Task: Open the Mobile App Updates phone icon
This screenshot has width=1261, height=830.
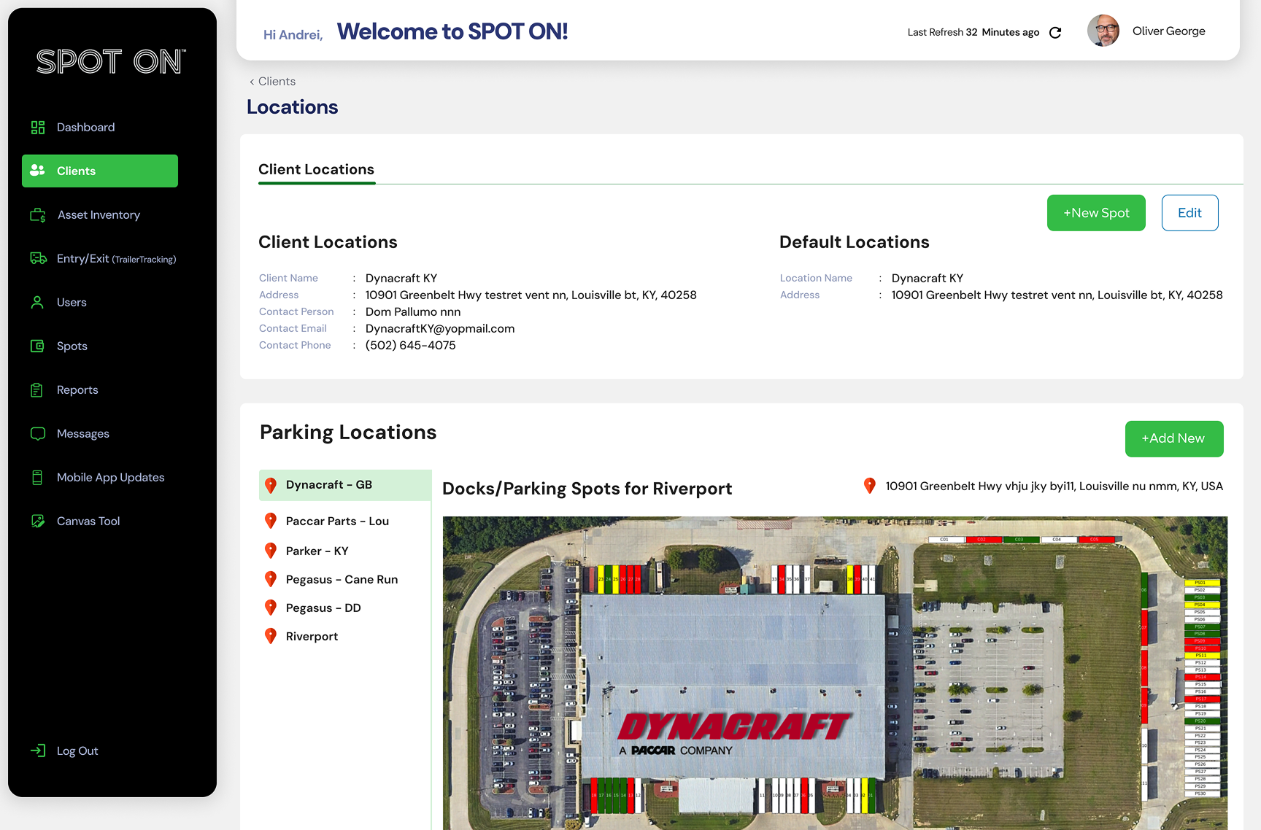Action: point(37,477)
